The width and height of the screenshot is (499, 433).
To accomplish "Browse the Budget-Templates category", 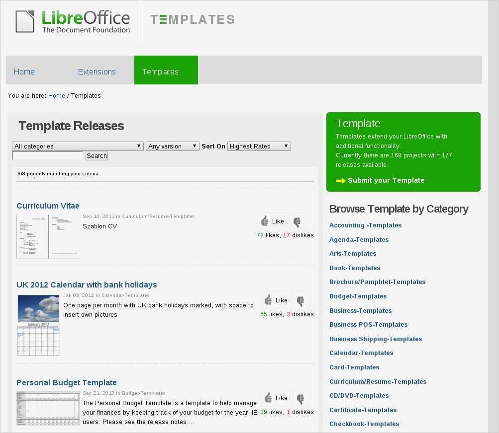I will pos(358,296).
